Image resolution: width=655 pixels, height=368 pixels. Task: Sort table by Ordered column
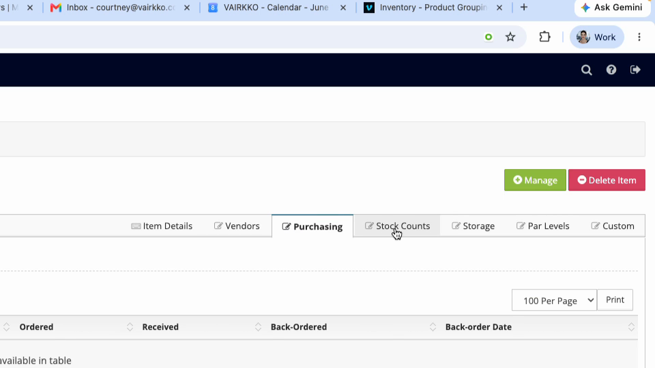coord(36,326)
